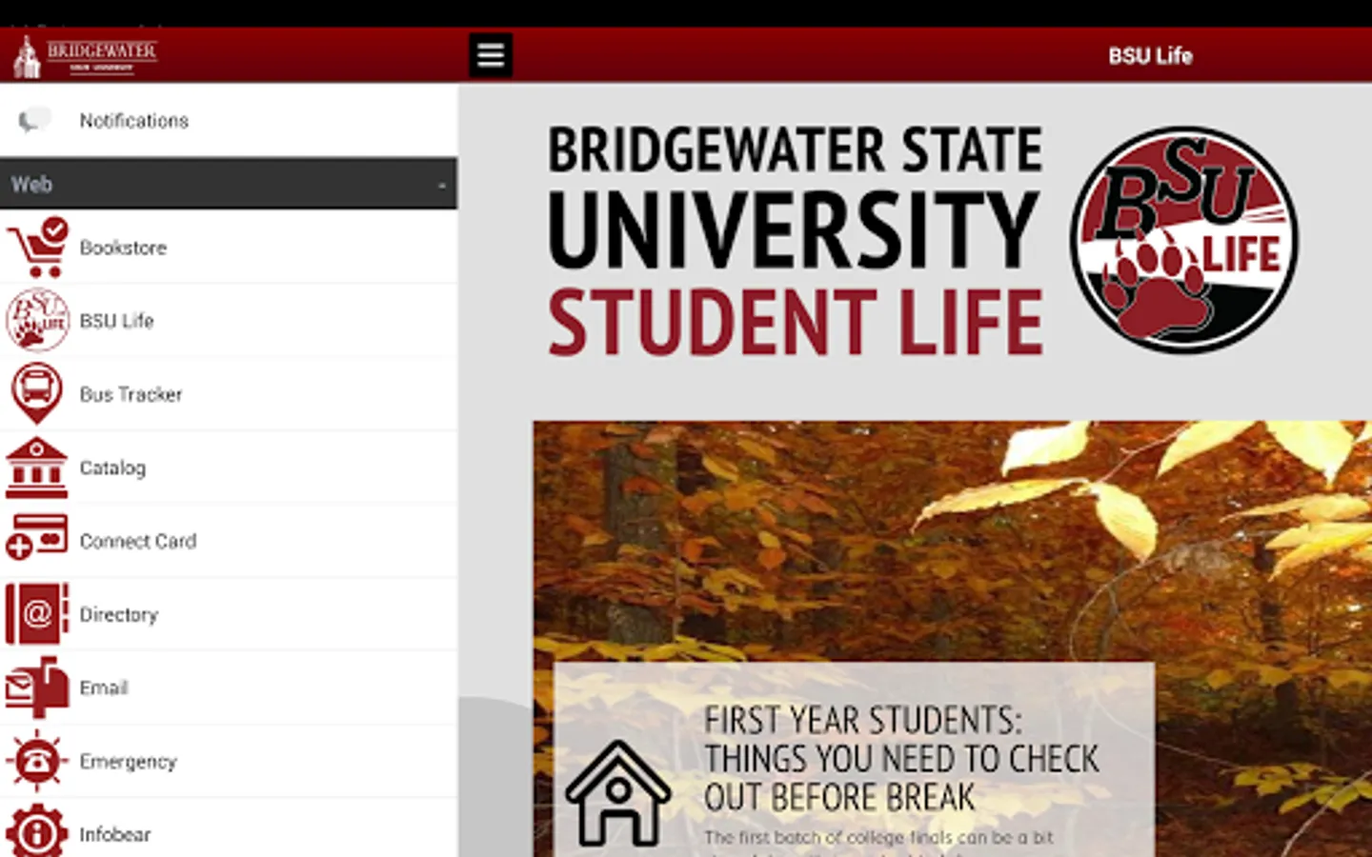The width and height of the screenshot is (1372, 857).
Task: Select Bookstore in the menu list
Action: pos(229,247)
